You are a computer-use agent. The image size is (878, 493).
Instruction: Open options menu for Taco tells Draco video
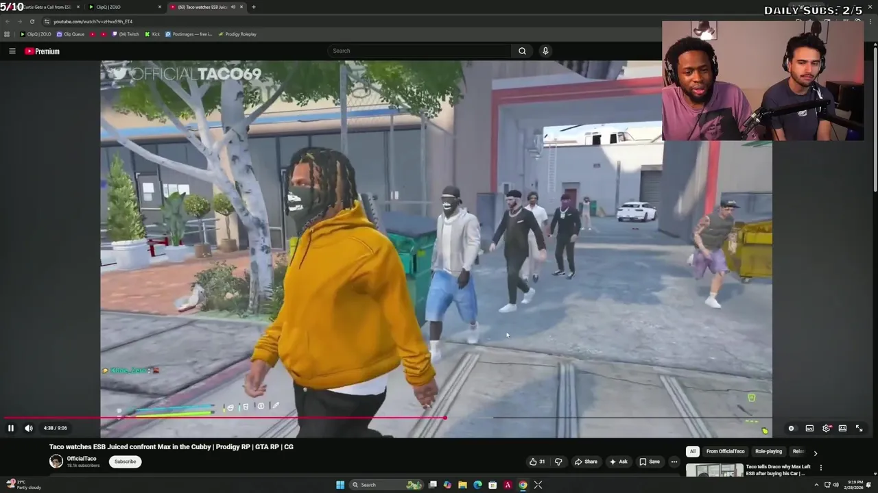point(821,468)
